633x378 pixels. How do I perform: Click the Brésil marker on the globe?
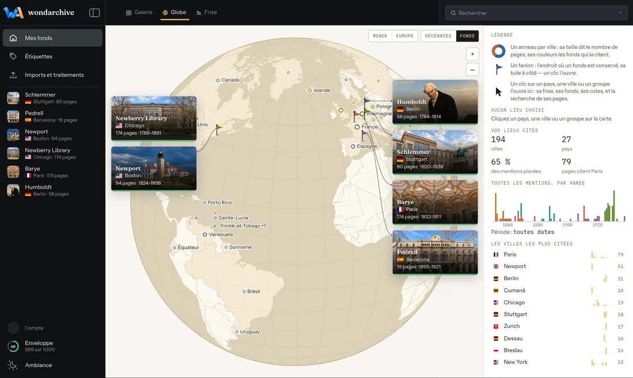[244, 291]
